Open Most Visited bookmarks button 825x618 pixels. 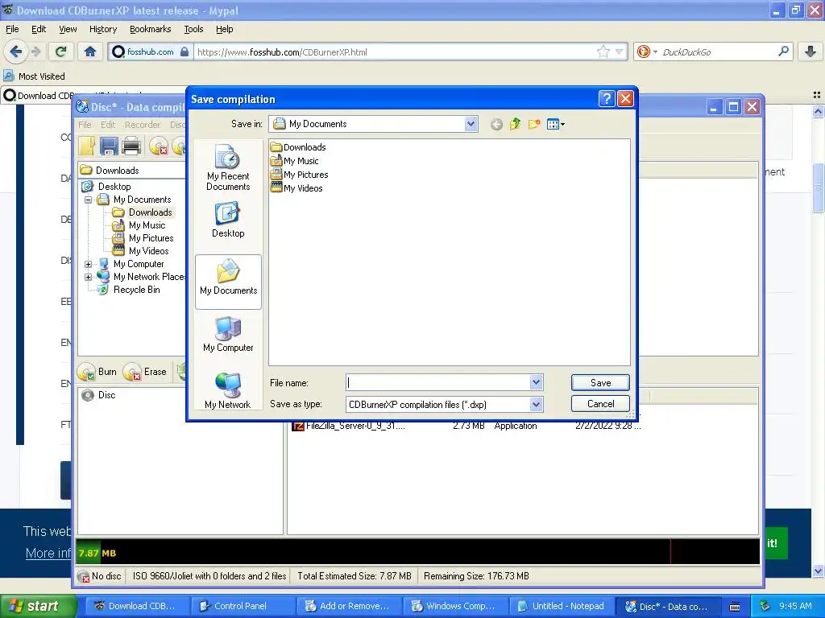point(34,76)
